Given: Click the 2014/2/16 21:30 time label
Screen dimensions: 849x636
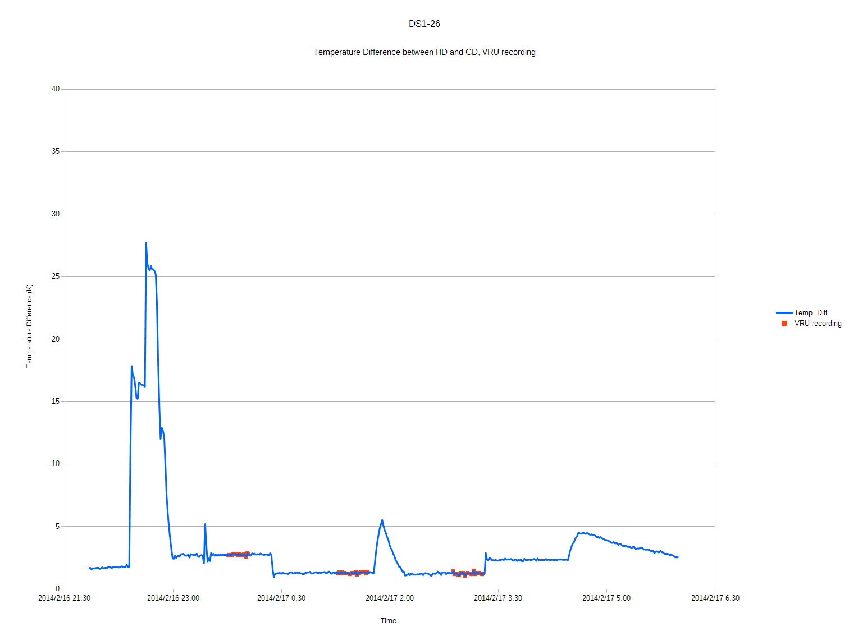Looking at the screenshot, I should click(64, 598).
